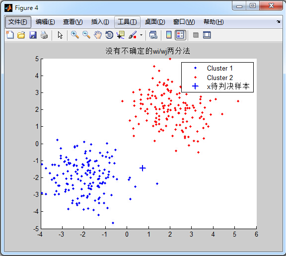Open the 帮助(H) menu
Viewport: 286px width, 256px height.
[214, 22]
